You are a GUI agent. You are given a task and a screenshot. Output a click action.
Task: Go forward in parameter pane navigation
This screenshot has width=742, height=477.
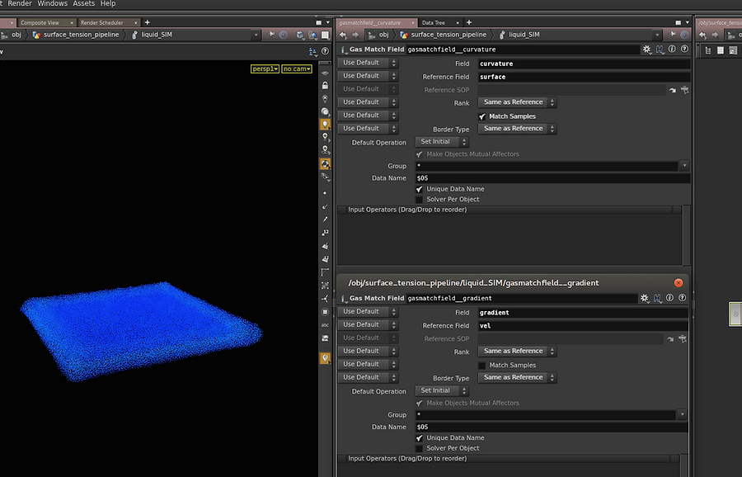point(355,35)
